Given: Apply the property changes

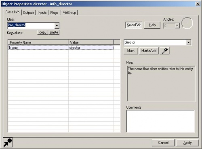Looking at the screenshot, I should coord(187,143).
